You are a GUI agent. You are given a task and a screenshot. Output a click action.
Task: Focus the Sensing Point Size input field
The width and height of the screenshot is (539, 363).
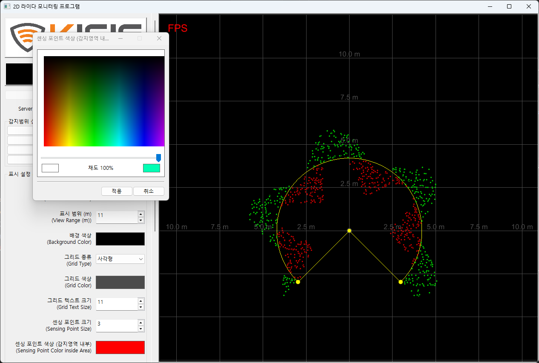pos(117,326)
